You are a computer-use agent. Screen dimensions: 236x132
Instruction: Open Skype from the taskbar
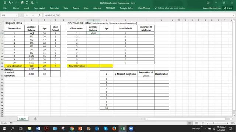(x=106, y=129)
